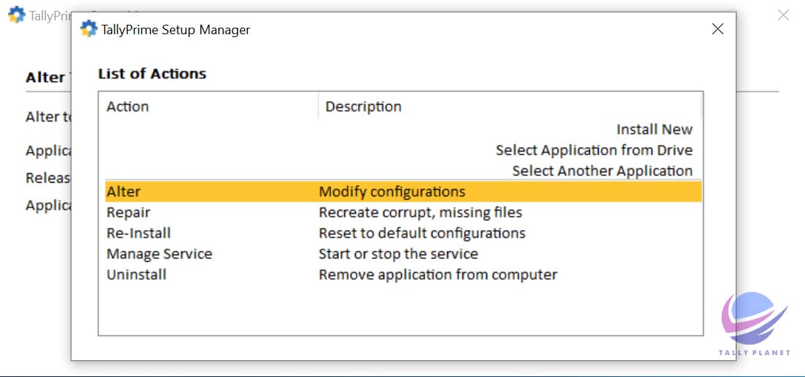This screenshot has width=805, height=377.
Task: Click the TallyPrime Setup Manager gear icon
Action: click(x=89, y=29)
